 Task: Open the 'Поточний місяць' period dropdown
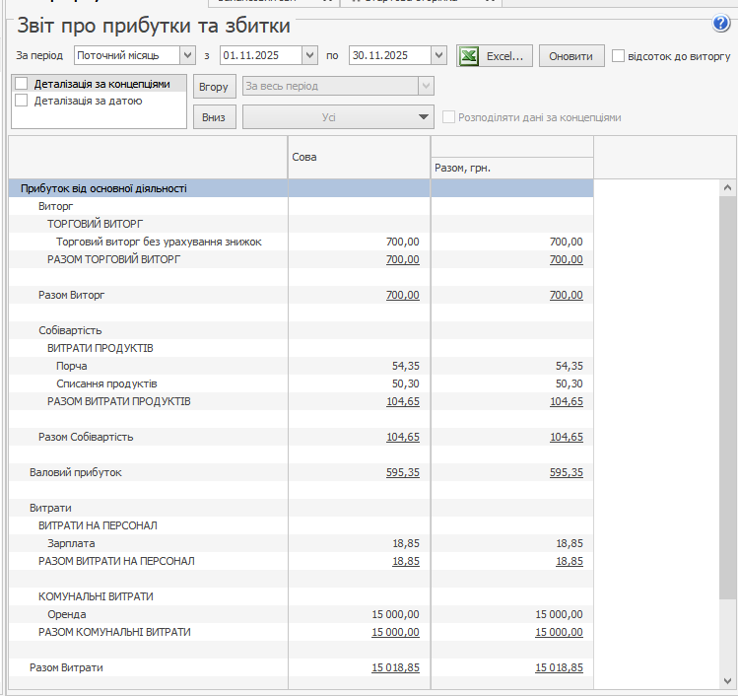[x=187, y=56]
